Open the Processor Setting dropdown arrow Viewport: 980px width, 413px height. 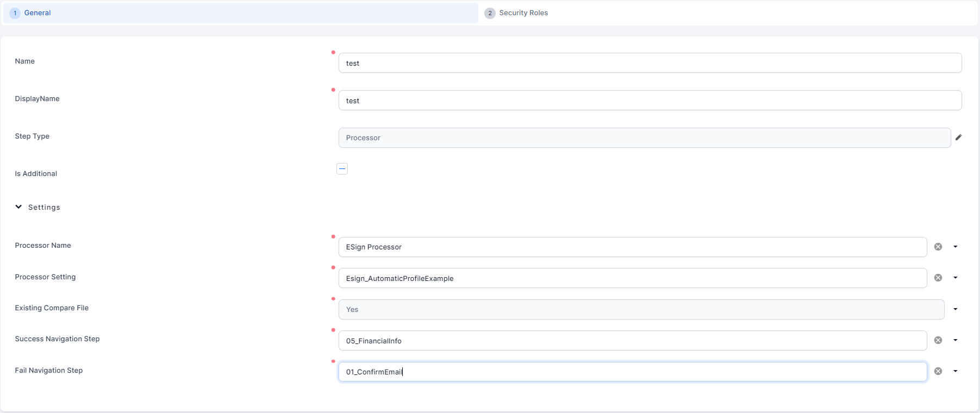tap(955, 278)
